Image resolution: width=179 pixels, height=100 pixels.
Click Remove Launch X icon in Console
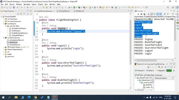coord(141,14)
